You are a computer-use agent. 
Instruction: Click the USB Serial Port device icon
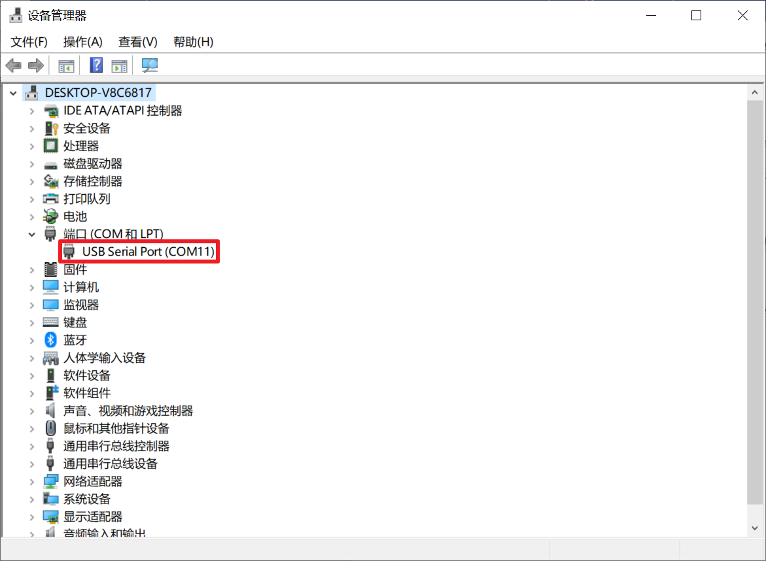pyautogui.click(x=69, y=252)
